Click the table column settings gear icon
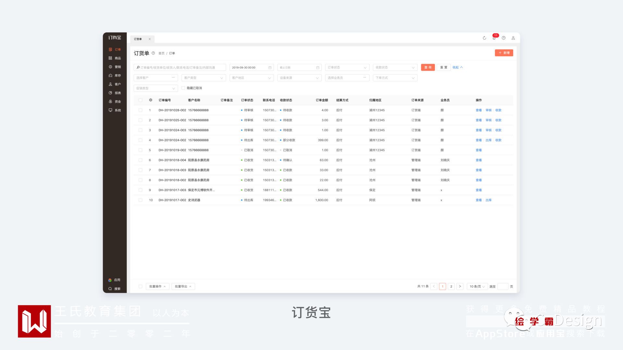This screenshot has height=350, width=623. pos(151,100)
